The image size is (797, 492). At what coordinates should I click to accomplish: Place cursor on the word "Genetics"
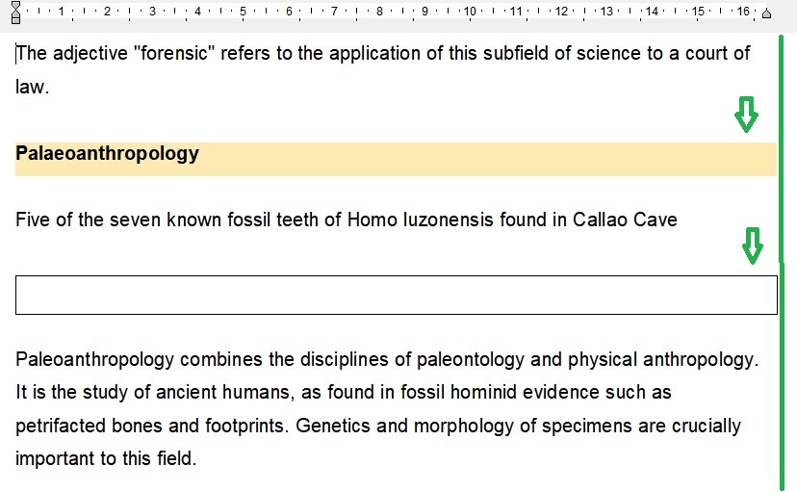coord(331,426)
